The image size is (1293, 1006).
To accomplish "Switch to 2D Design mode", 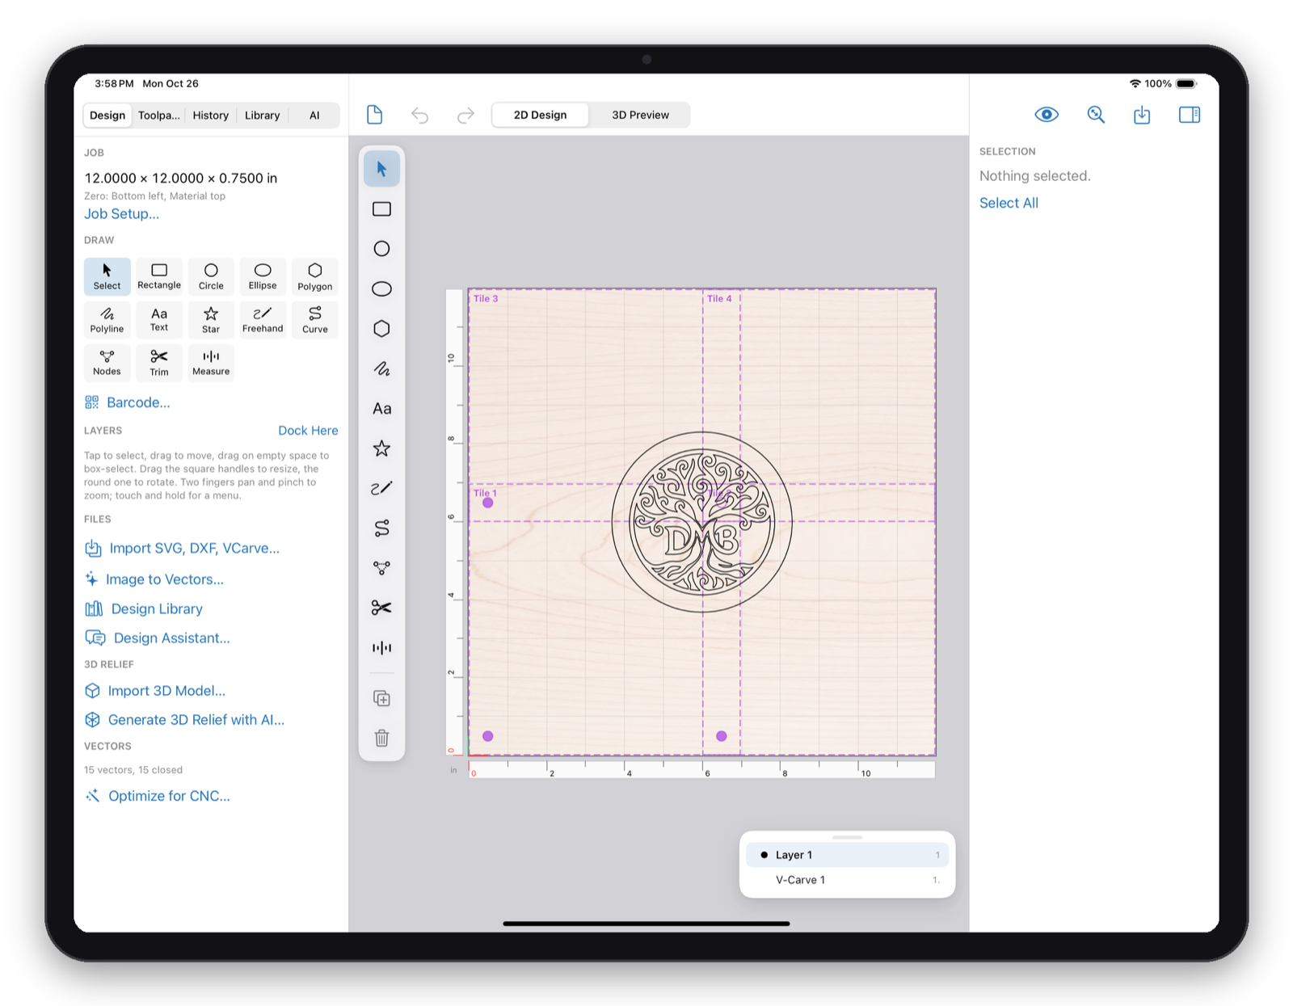I will (541, 115).
